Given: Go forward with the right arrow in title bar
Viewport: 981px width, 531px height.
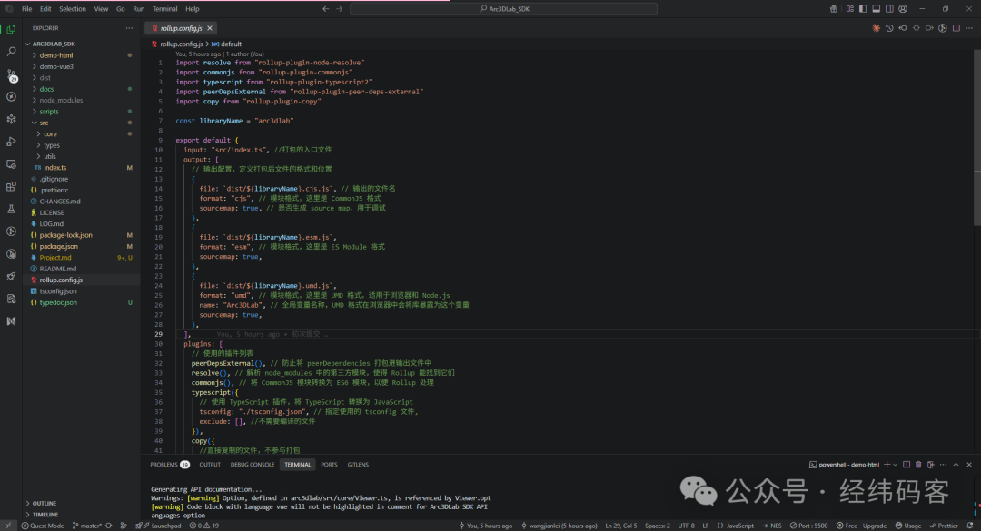Looking at the screenshot, I should [x=339, y=9].
